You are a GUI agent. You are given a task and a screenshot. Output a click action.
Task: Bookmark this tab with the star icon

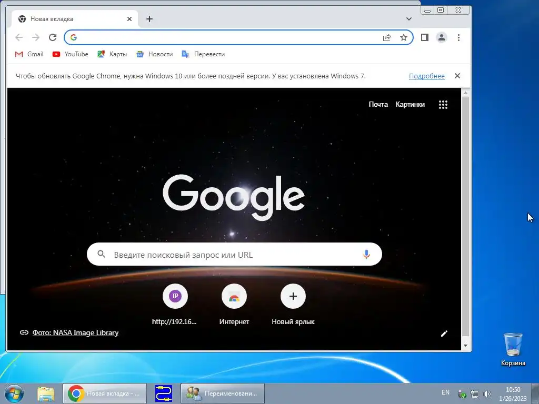click(x=404, y=37)
